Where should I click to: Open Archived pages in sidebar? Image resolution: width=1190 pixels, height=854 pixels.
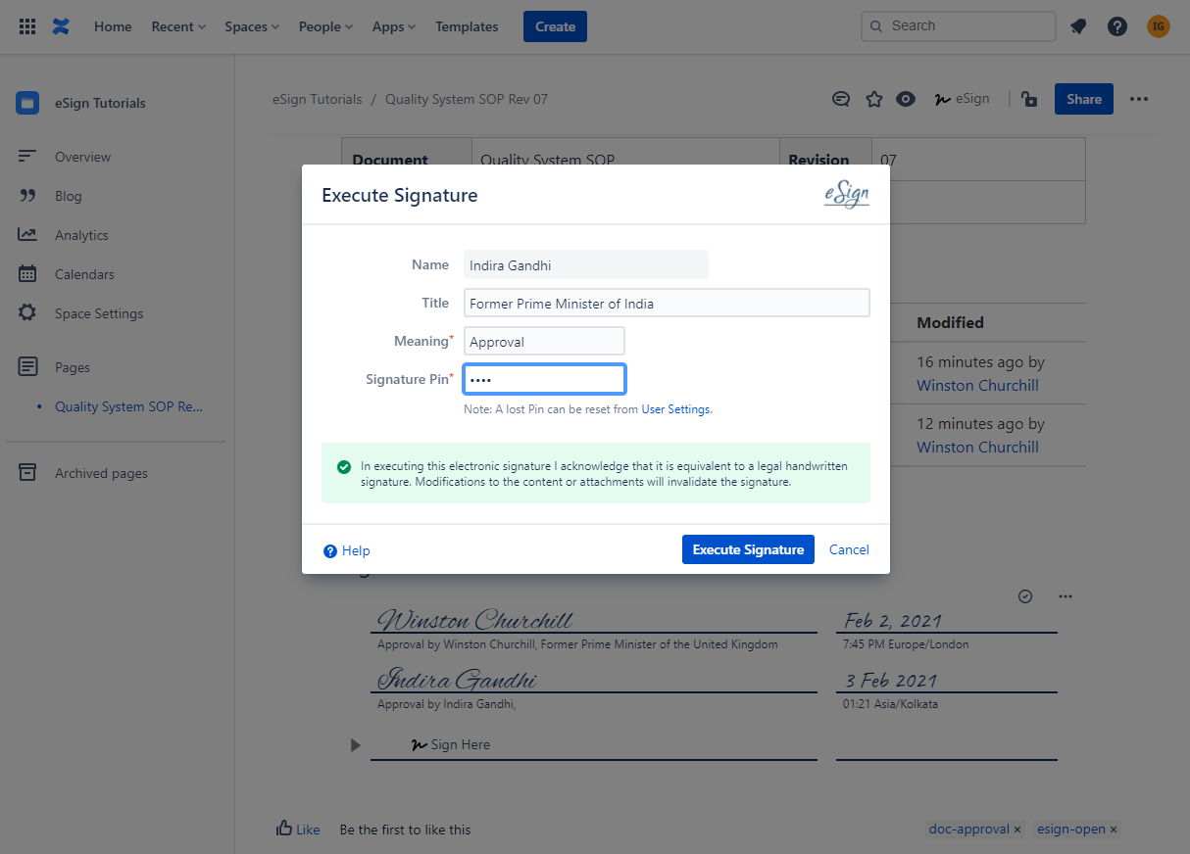point(101,473)
